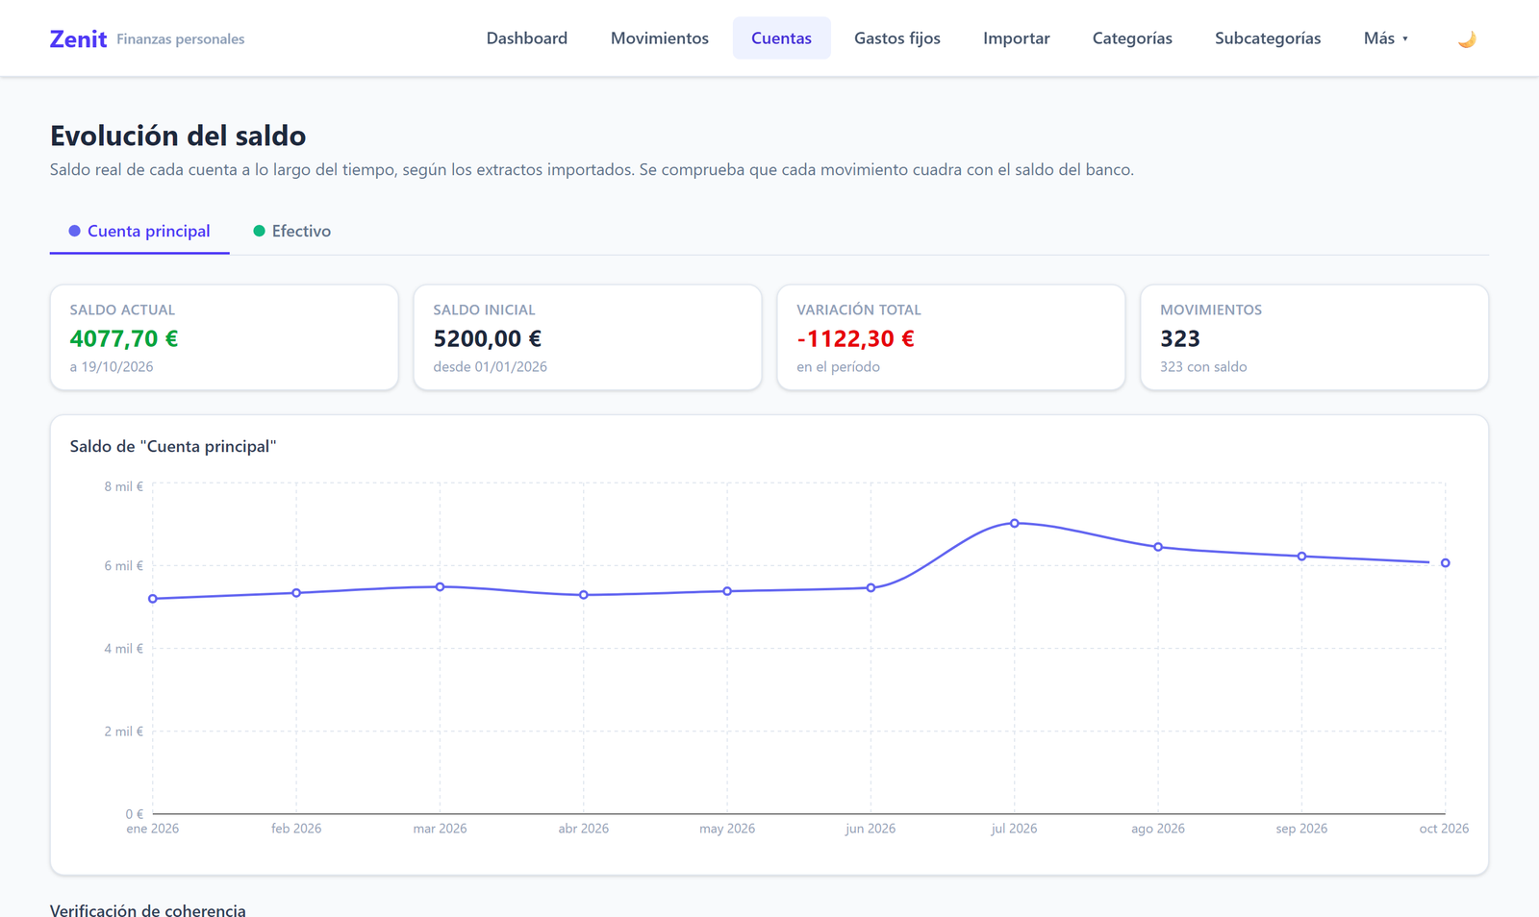This screenshot has height=917, width=1539.
Task: Select the ene 2026 chart data point
Action: 153,599
